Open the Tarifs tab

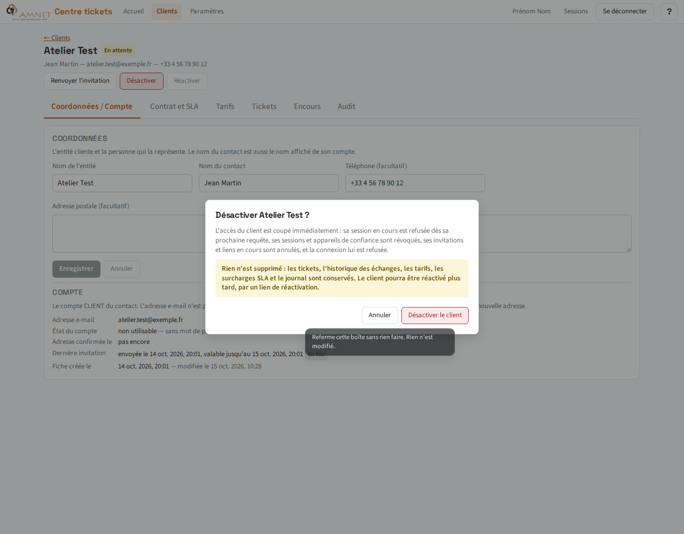tap(225, 107)
